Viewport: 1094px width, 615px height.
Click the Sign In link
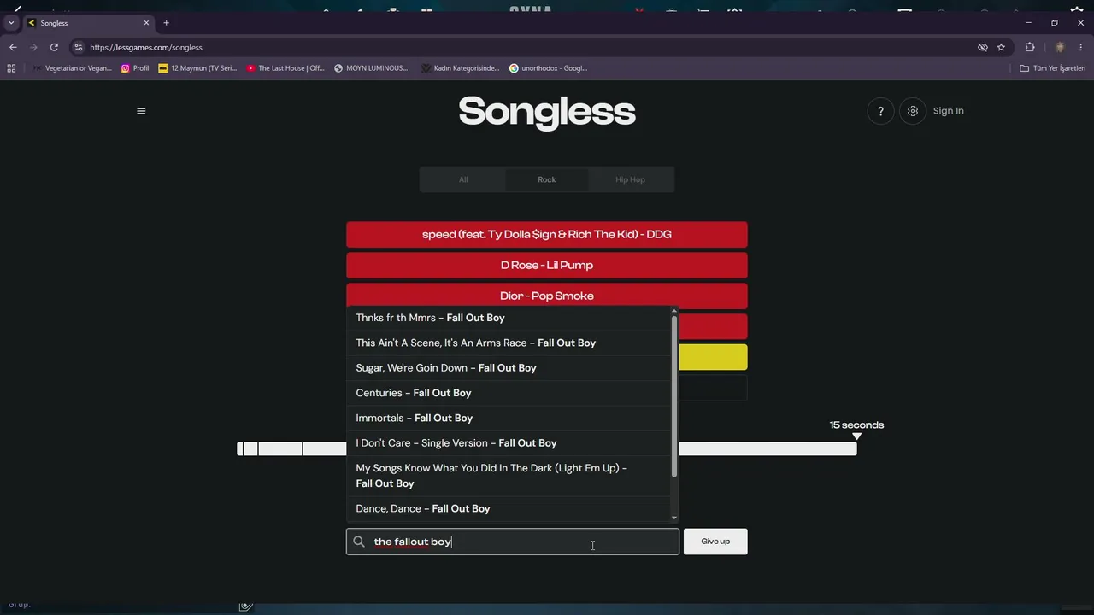coord(948,111)
